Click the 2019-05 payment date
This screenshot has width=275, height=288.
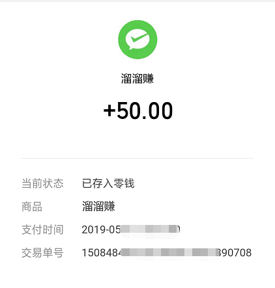[x=101, y=229]
